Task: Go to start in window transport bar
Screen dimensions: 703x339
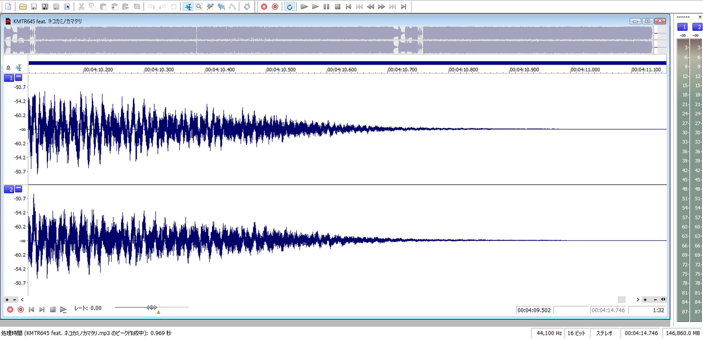Action: click(x=31, y=310)
